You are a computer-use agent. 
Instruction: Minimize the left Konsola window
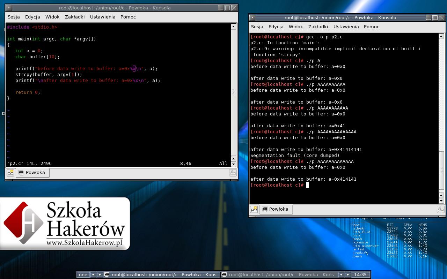221,8
